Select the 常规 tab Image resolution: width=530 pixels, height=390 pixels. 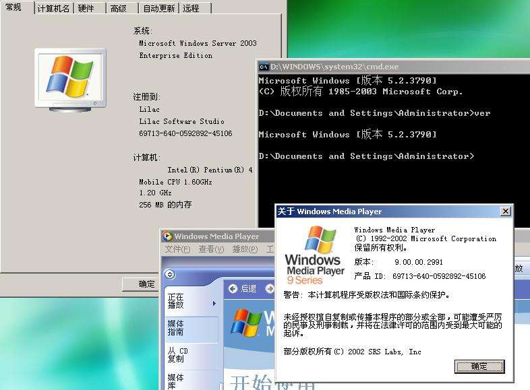click(17, 7)
